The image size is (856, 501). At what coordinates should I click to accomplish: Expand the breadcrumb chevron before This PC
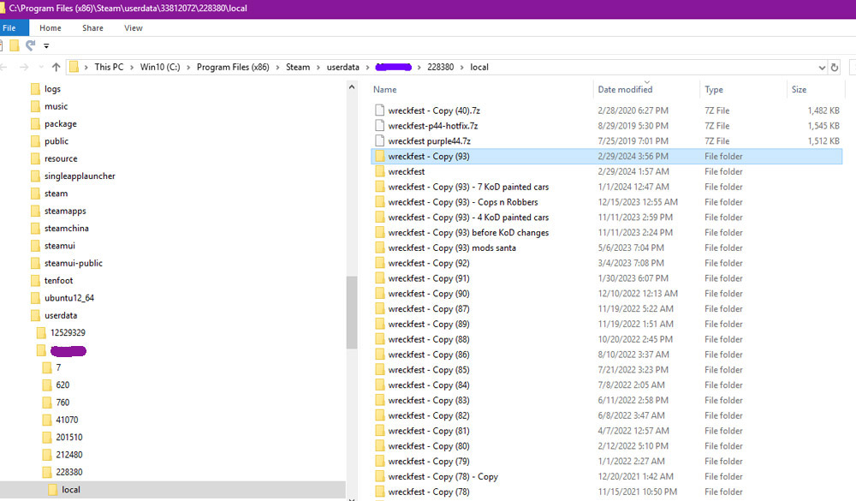(86, 67)
